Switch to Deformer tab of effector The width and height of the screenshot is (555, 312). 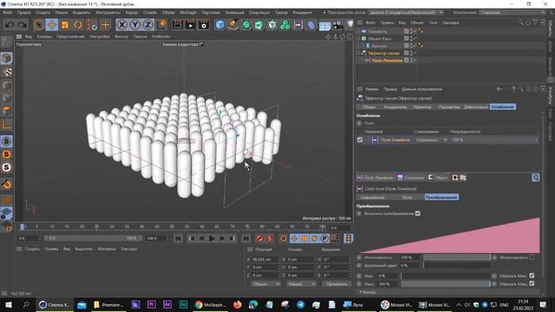(x=476, y=107)
